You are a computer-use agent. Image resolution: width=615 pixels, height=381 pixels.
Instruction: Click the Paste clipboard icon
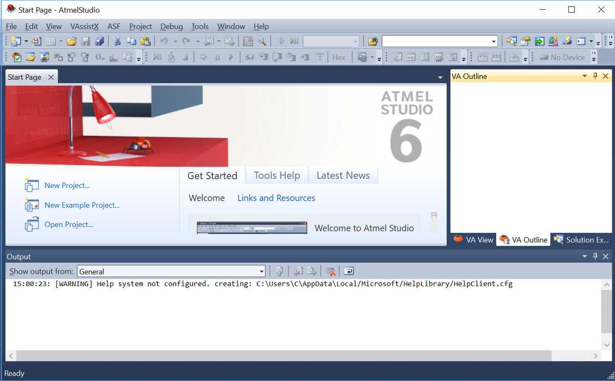tap(146, 41)
